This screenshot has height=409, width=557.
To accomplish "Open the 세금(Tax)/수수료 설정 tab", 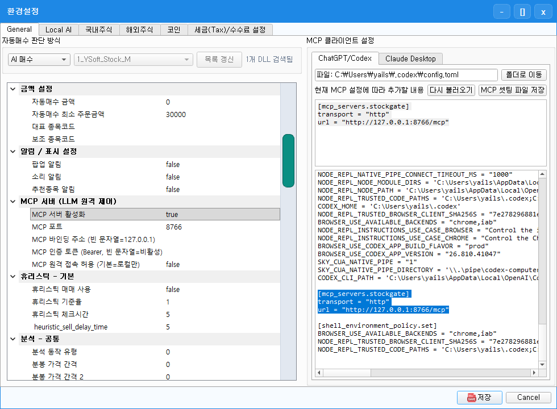I will [x=230, y=30].
